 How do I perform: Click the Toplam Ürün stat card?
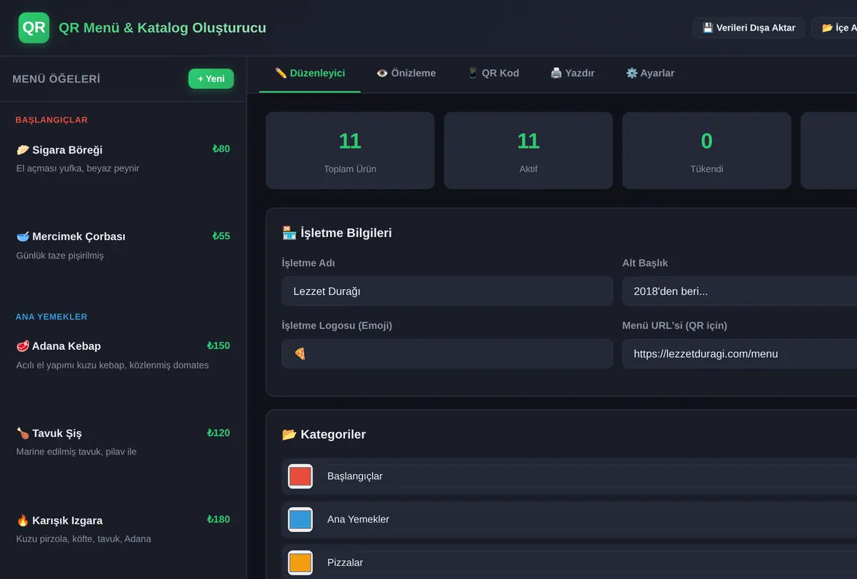(x=350, y=151)
